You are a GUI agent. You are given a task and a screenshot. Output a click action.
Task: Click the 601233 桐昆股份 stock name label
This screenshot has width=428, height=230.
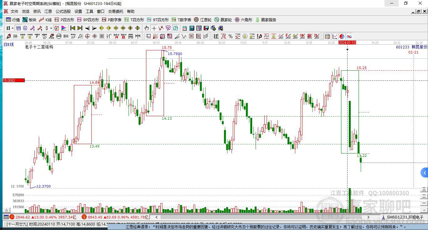pyautogui.click(x=411, y=47)
